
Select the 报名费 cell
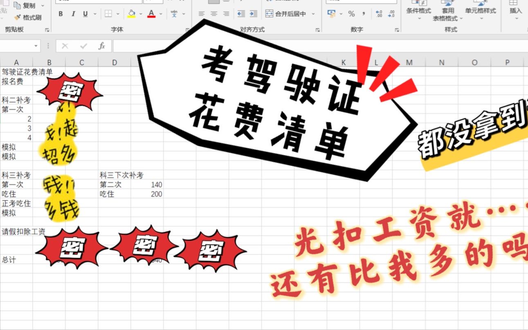(16, 81)
